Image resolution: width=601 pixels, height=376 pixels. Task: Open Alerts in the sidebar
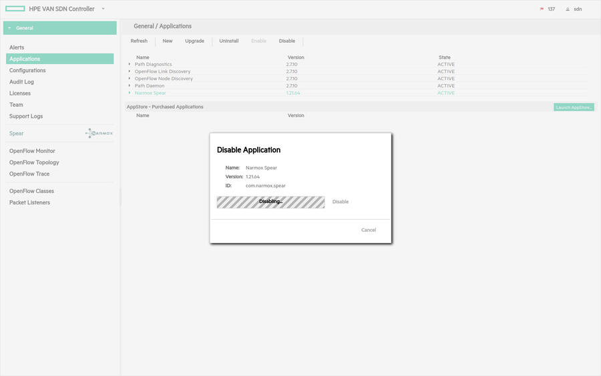pyautogui.click(x=17, y=47)
